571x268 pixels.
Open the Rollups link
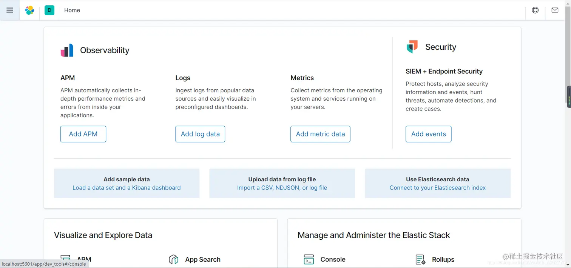coord(443,259)
